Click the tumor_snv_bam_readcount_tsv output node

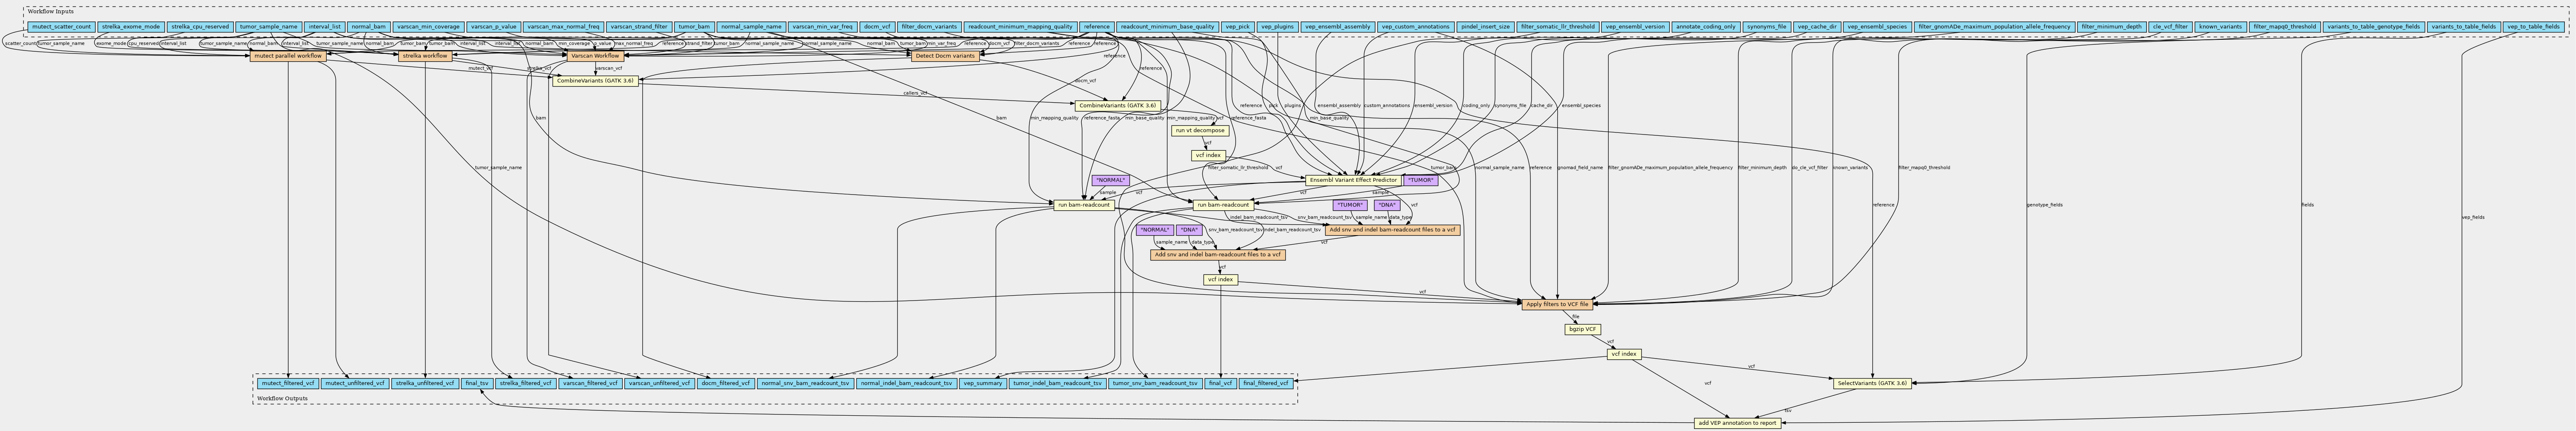(x=1155, y=382)
